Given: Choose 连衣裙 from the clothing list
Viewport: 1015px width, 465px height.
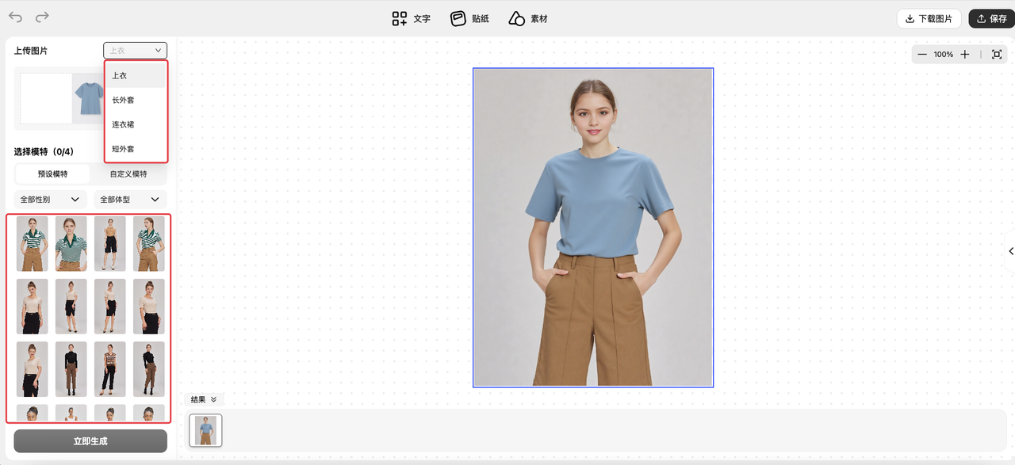Looking at the screenshot, I should [123, 124].
